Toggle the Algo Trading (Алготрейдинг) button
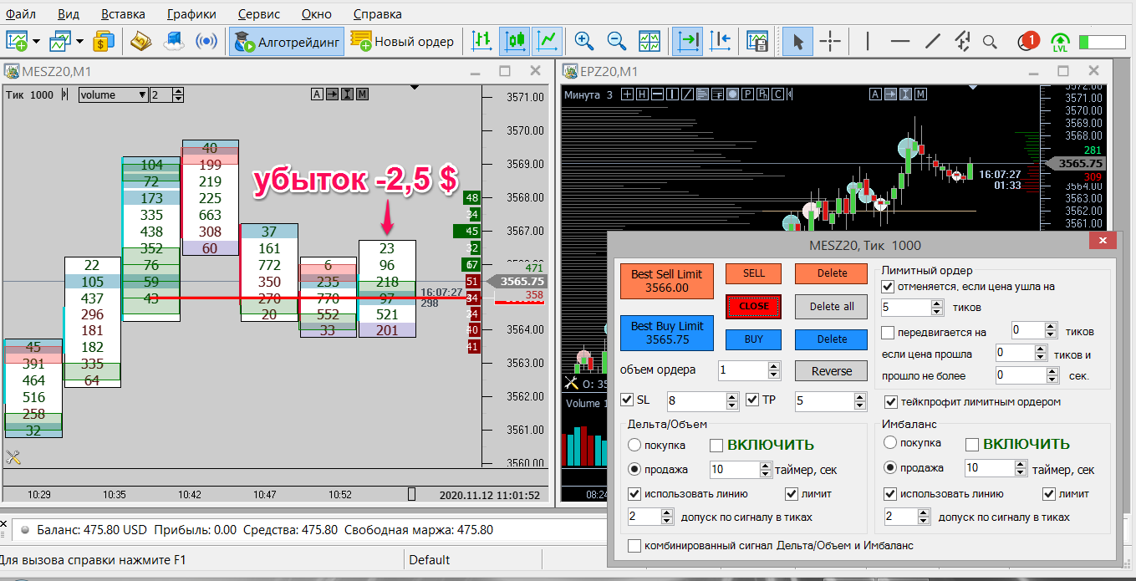Image resolution: width=1136 pixels, height=581 pixels. [287, 41]
